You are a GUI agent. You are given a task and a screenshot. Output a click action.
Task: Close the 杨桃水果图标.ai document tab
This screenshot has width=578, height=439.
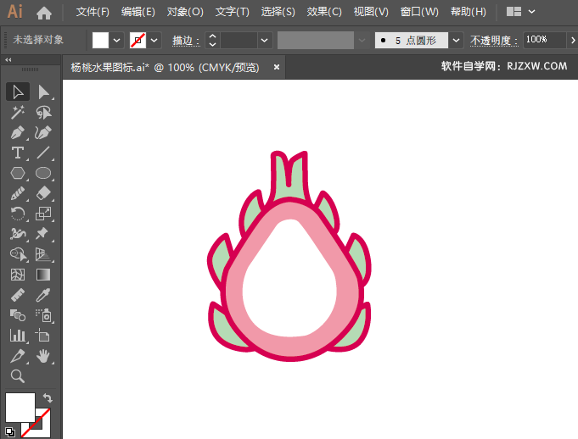[x=277, y=67]
